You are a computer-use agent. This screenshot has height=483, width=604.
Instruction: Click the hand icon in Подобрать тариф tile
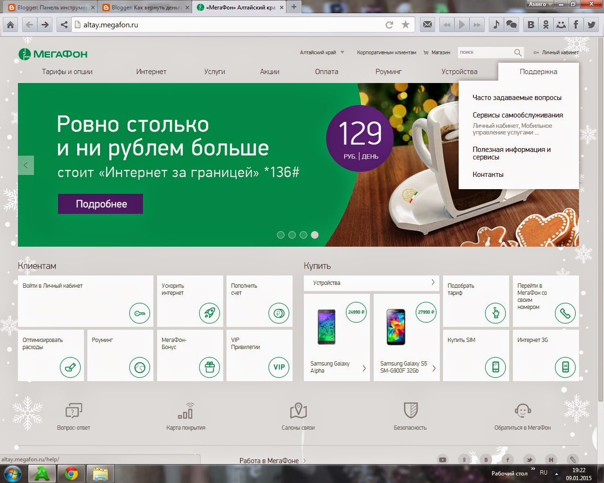(495, 313)
